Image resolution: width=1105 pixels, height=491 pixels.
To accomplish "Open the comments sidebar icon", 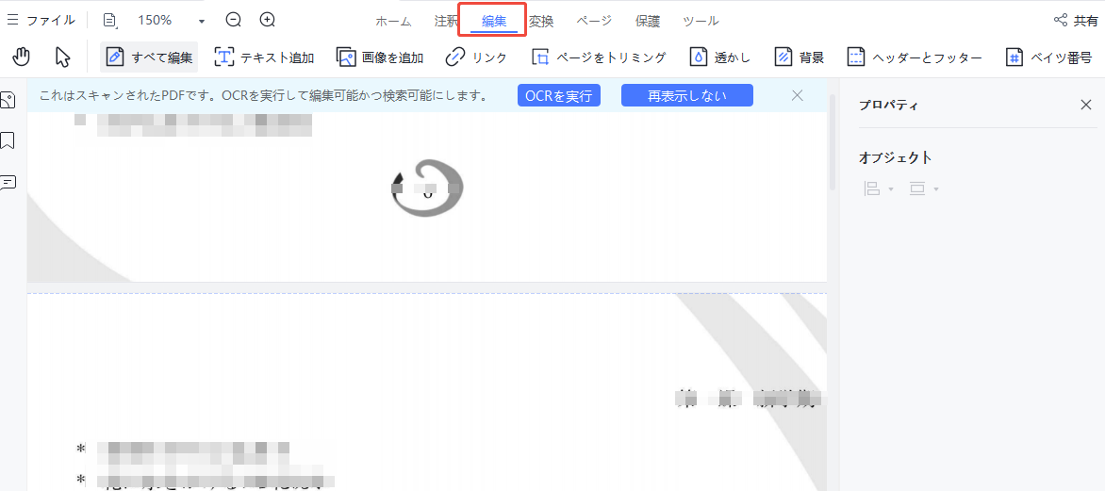I will click(x=8, y=183).
